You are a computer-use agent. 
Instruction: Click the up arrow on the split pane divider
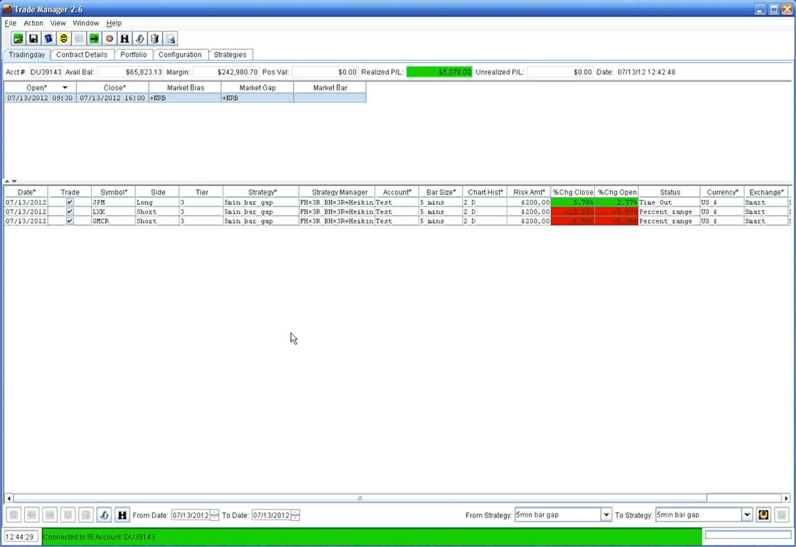point(7,181)
